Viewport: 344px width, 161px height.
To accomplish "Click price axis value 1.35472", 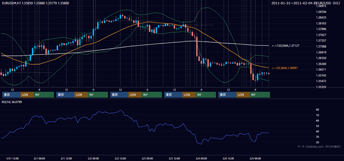I will click(321, 81).
